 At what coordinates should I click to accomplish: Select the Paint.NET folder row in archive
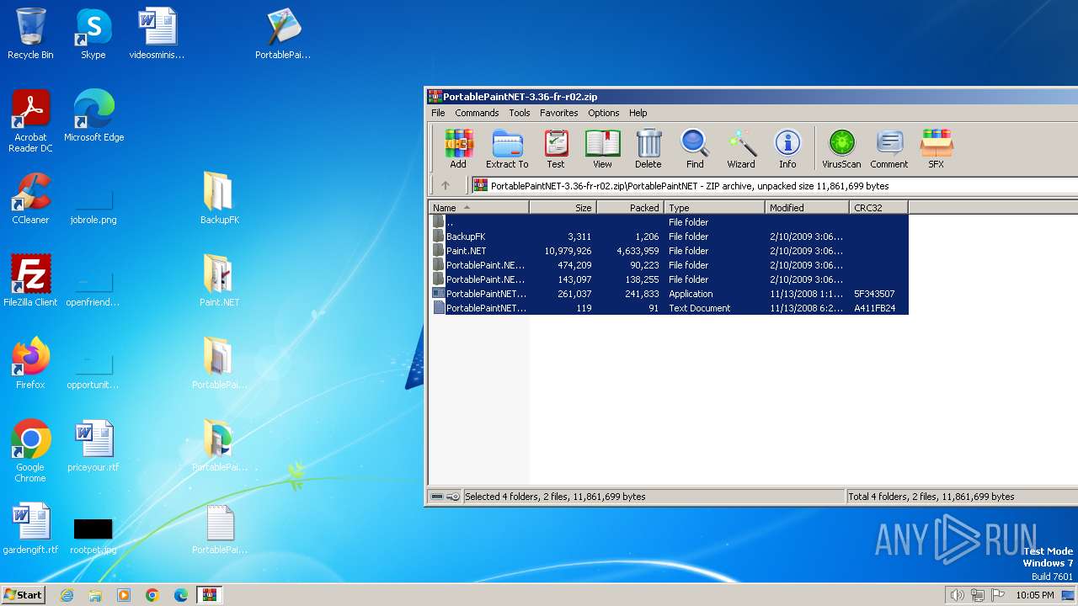tap(669, 251)
